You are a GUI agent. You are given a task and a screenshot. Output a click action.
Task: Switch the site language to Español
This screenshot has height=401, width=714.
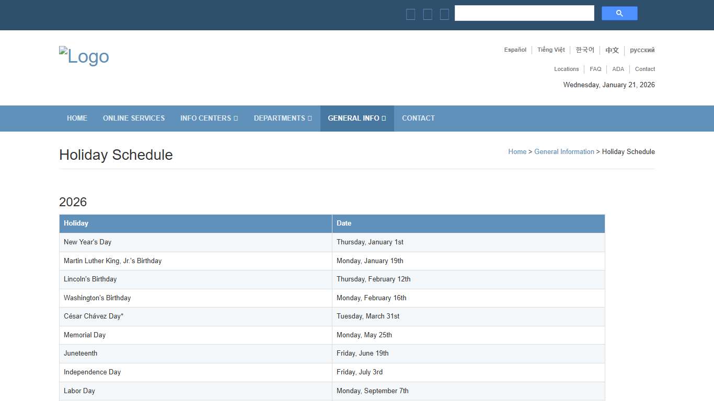[515, 50]
